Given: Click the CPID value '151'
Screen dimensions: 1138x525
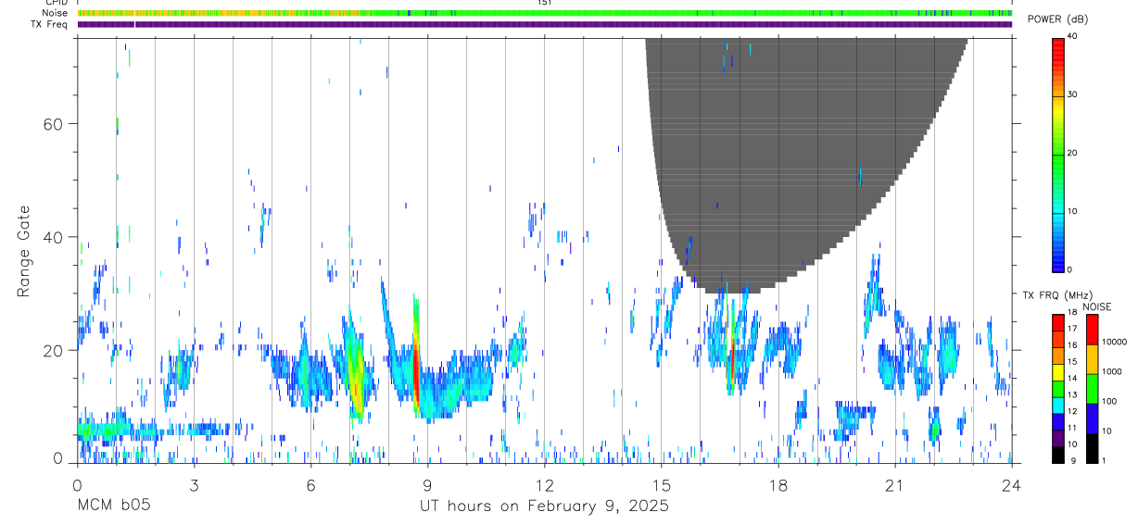Looking at the screenshot, I should tap(544, 3).
